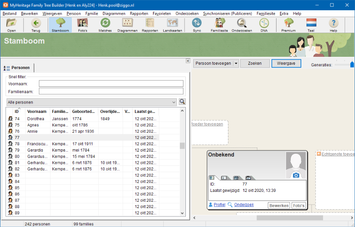The height and width of the screenshot is (227, 355).
Task: Switch to the Personen tab
Action: tap(19, 68)
